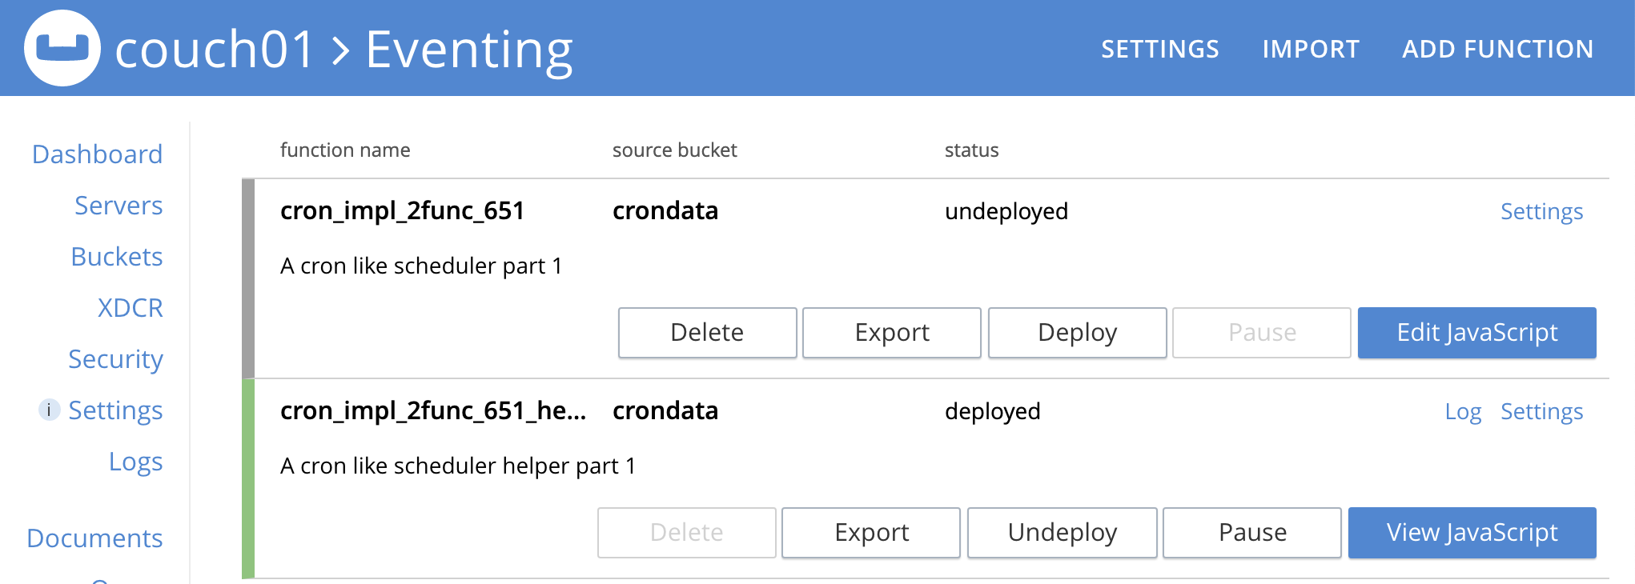Navigate to Buckets in sidebar
This screenshot has height=584, width=1635.
117,257
